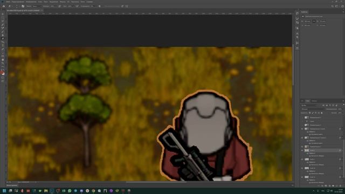This screenshot has height=194, width=345.
Task: Add layer mask icon
Action: [x=326, y=185]
